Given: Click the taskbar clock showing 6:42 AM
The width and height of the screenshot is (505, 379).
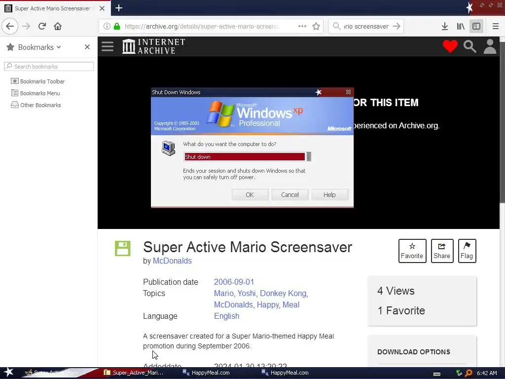Looking at the screenshot, I should (487, 373).
